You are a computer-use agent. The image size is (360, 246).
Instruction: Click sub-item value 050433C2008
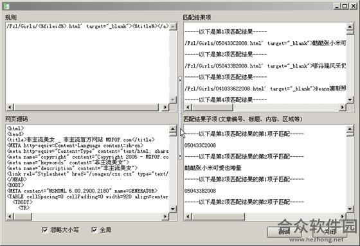click(200, 145)
